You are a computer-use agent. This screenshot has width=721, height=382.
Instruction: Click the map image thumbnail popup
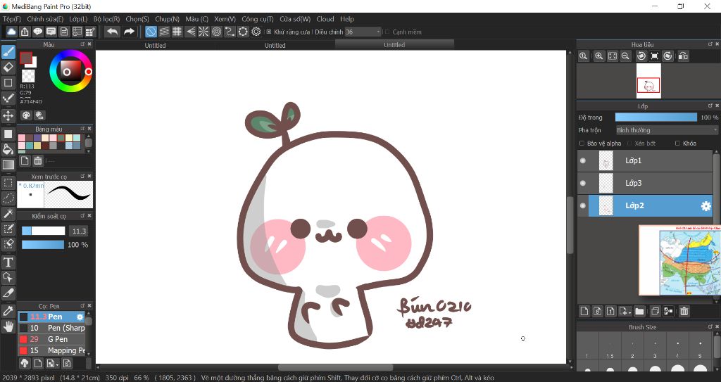point(679,260)
